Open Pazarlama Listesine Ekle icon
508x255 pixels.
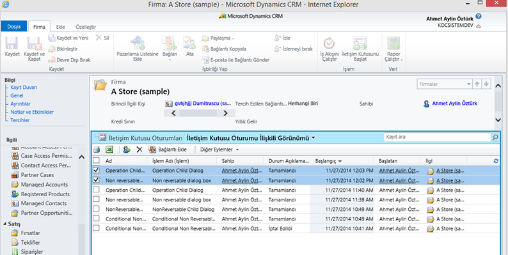coord(138,43)
